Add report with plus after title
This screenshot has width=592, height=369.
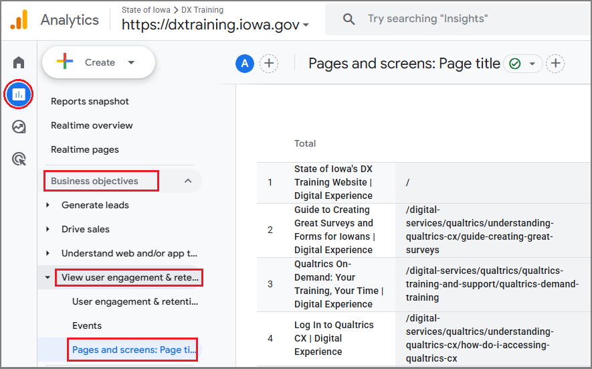[555, 64]
